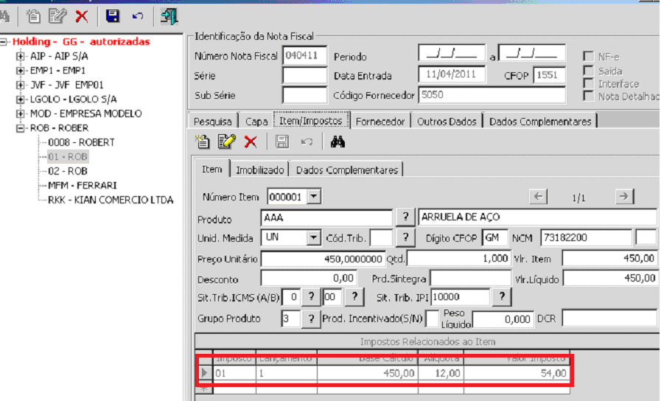Click the Exit door icon in the top toolbar
The width and height of the screenshot is (661, 401).
click(168, 15)
